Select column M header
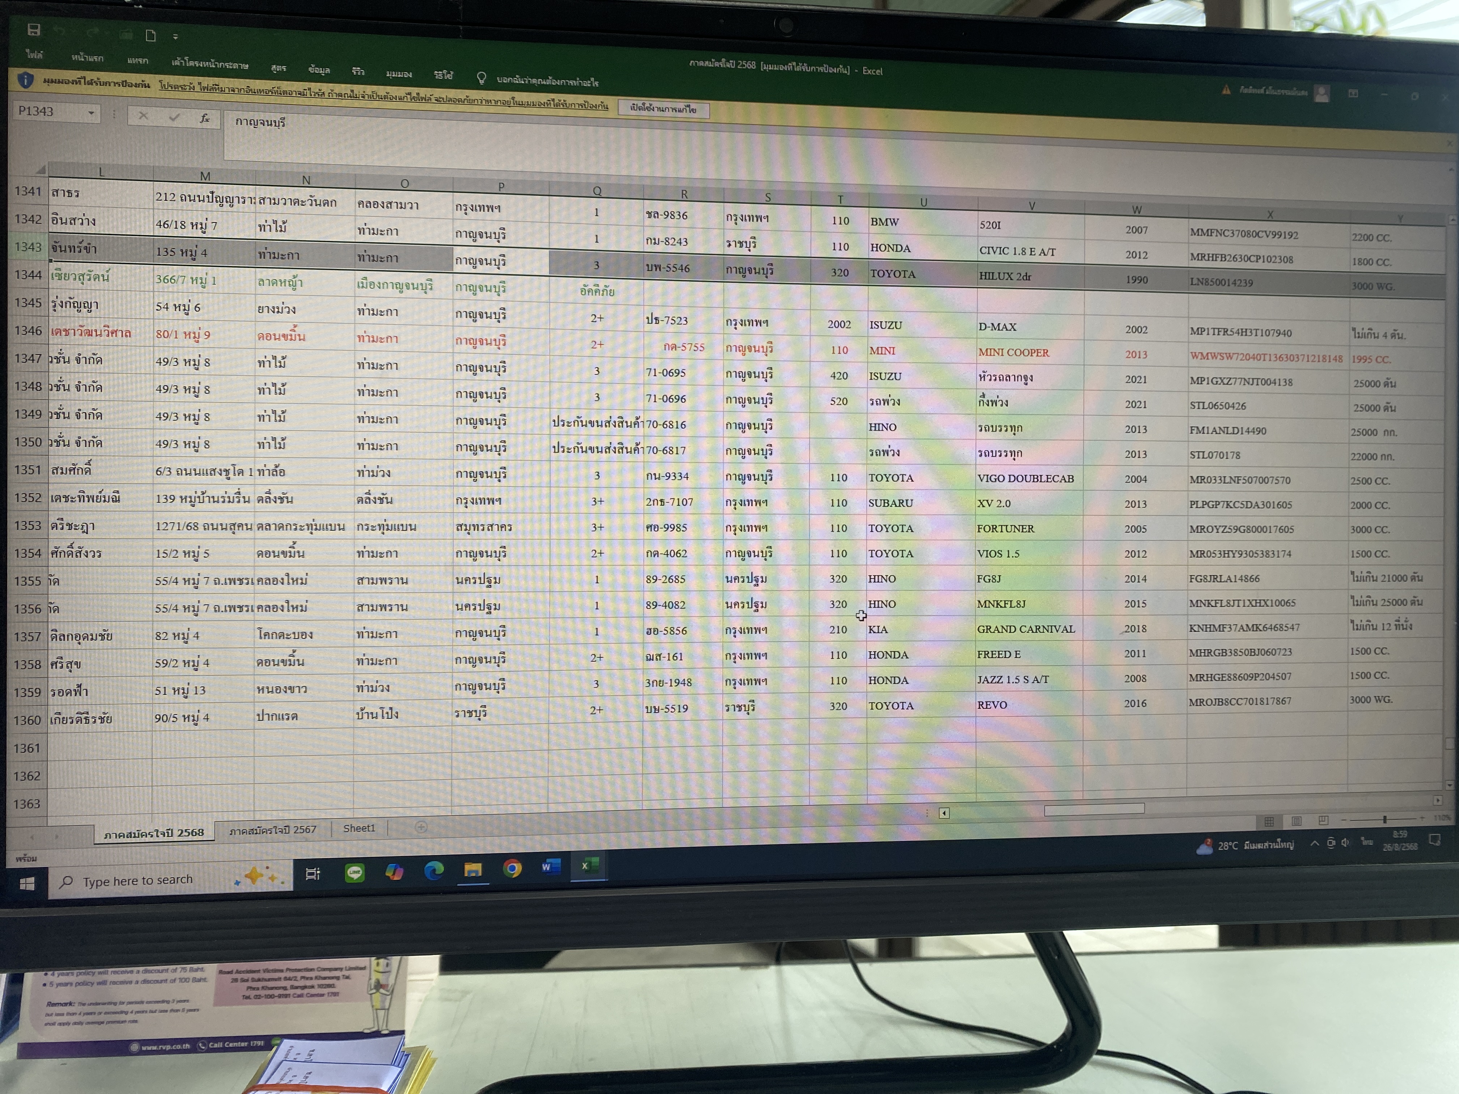This screenshot has width=1459, height=1094. tap(205, 176)
